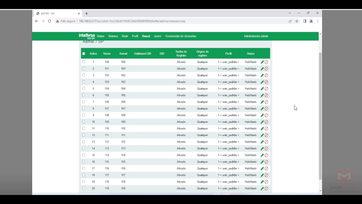Edit extension 113 with pencil icon
362x204 pixels.
click(262, 148)
